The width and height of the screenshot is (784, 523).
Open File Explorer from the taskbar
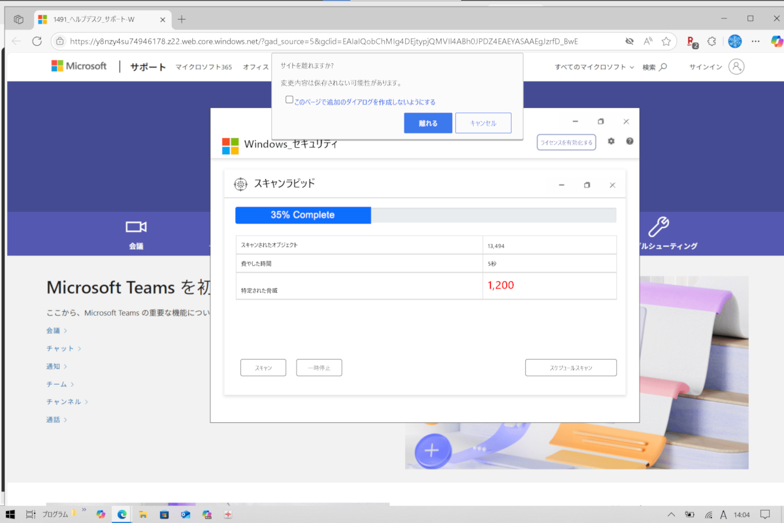tap(142, 515)
